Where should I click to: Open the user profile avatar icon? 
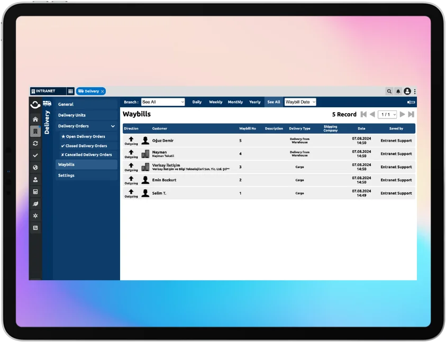click(407, 91)
